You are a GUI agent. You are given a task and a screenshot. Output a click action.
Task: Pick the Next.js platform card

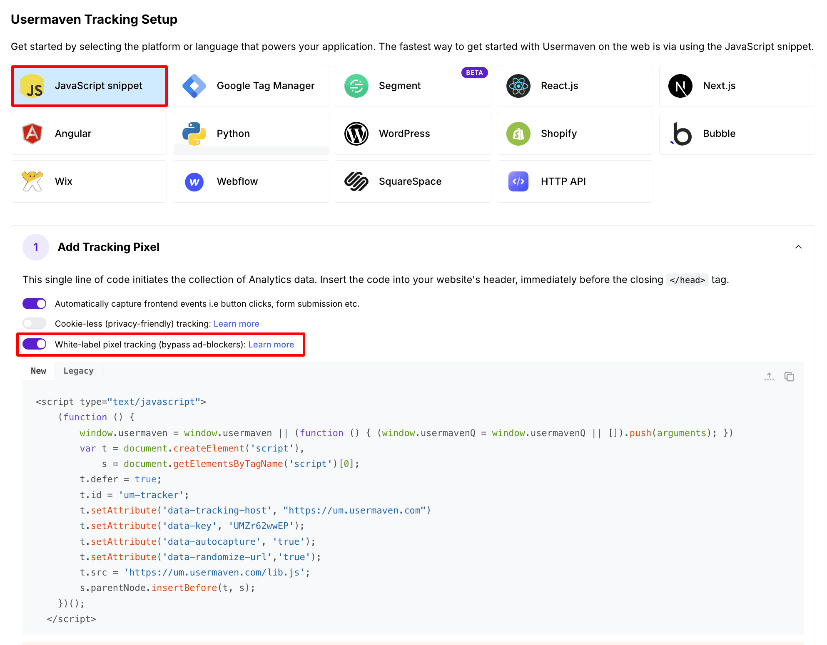coord(737,86)
